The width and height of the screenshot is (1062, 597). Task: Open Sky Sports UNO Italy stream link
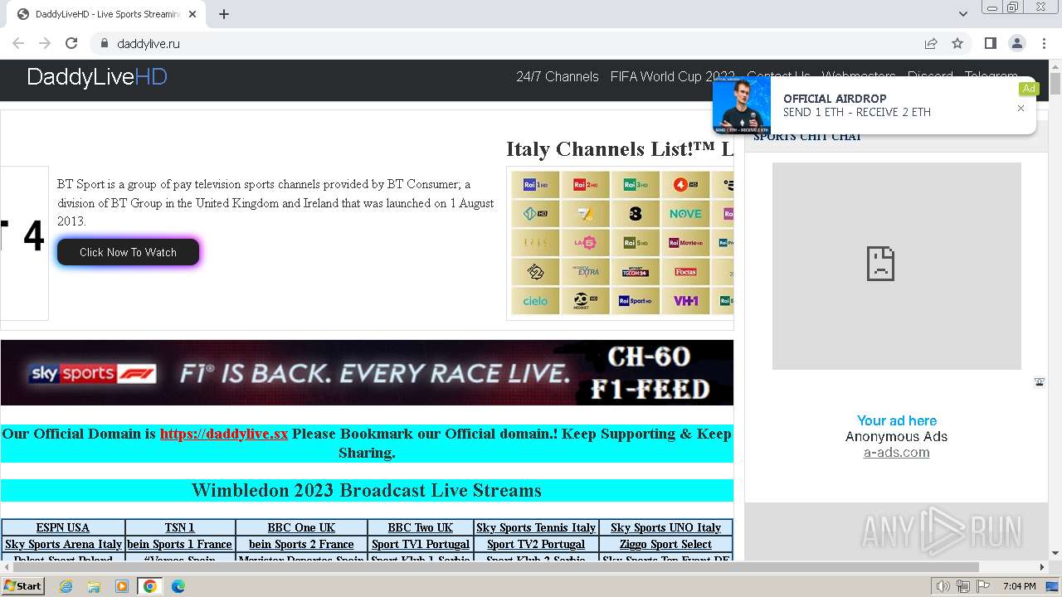pyautogui.click(x=666, y=527)
